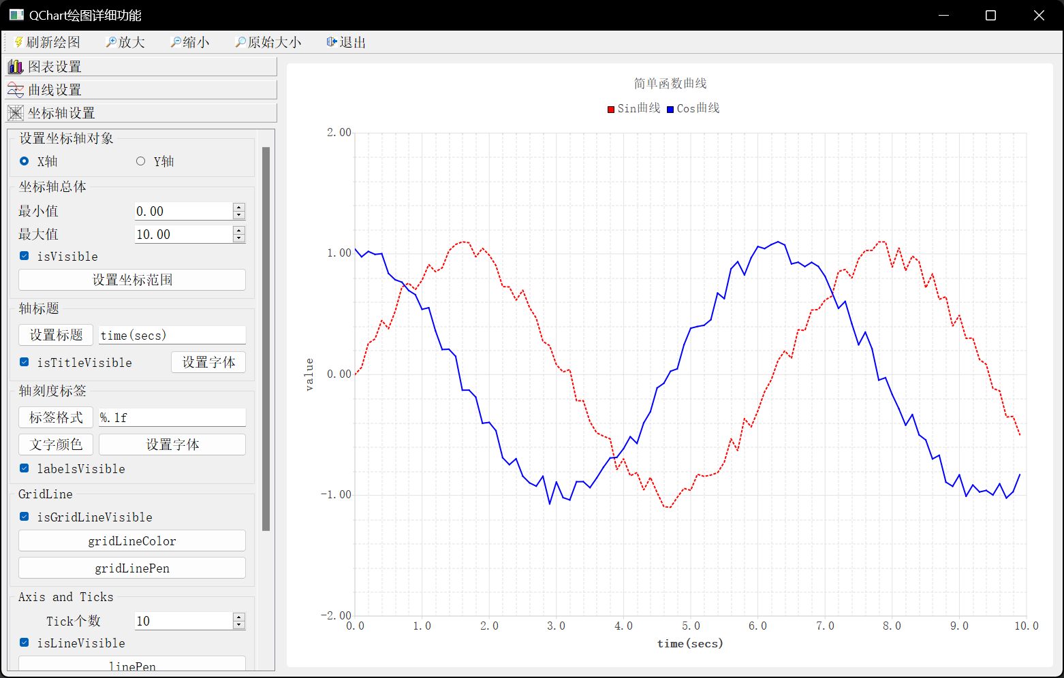Click the app icon in title bar
1064x678 pixels.
click(16, 15)
